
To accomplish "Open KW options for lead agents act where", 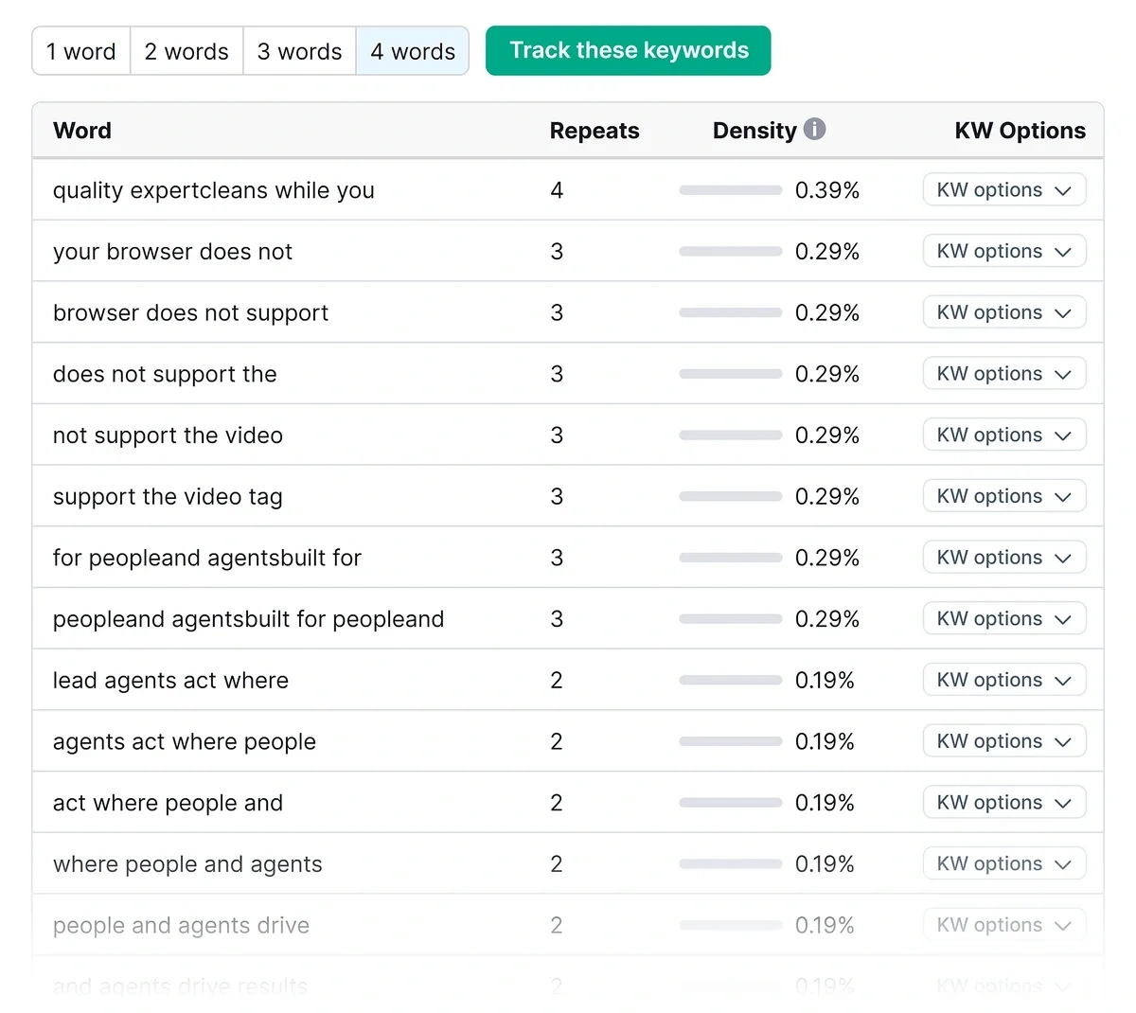I will (1004, 680).
